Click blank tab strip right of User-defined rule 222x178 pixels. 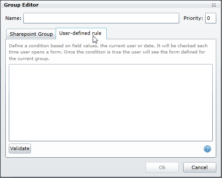coord(161,34)
